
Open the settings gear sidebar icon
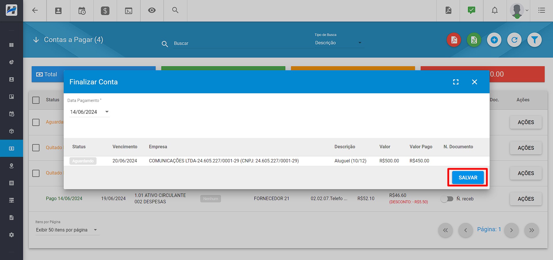click(x=12, y=235)
